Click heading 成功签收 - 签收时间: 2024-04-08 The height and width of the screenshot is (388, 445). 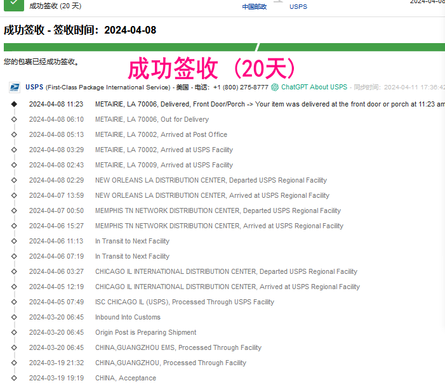[80, 30]
